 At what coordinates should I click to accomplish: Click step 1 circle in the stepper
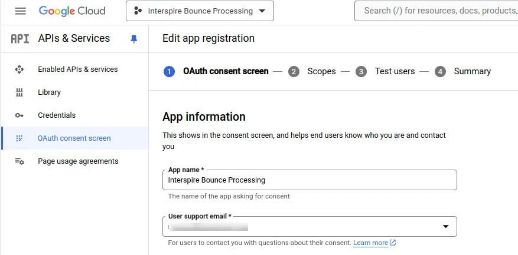coord(169,71)
